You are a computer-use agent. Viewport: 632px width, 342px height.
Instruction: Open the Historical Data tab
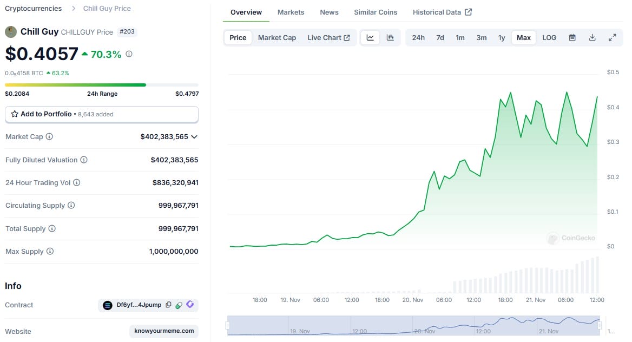click(x=442, y=12)
